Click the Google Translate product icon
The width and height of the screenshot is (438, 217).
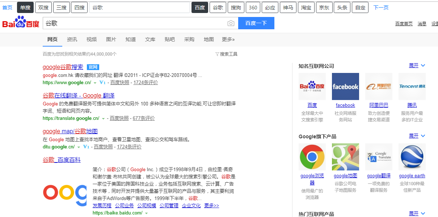(379, 157)
